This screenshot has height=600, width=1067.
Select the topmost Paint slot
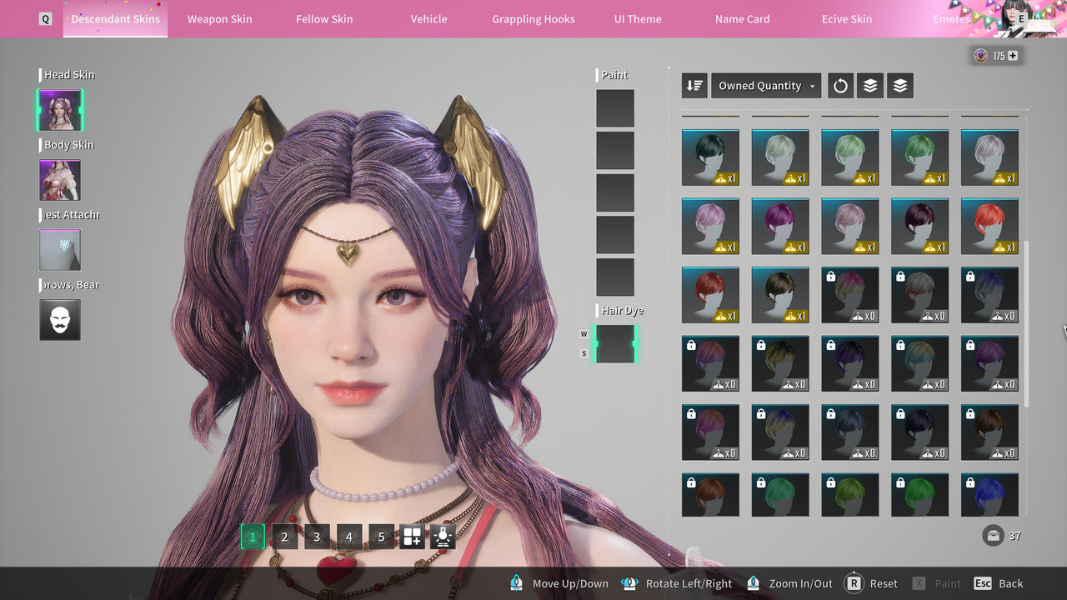pyautogui.click(x=615, y=108)
